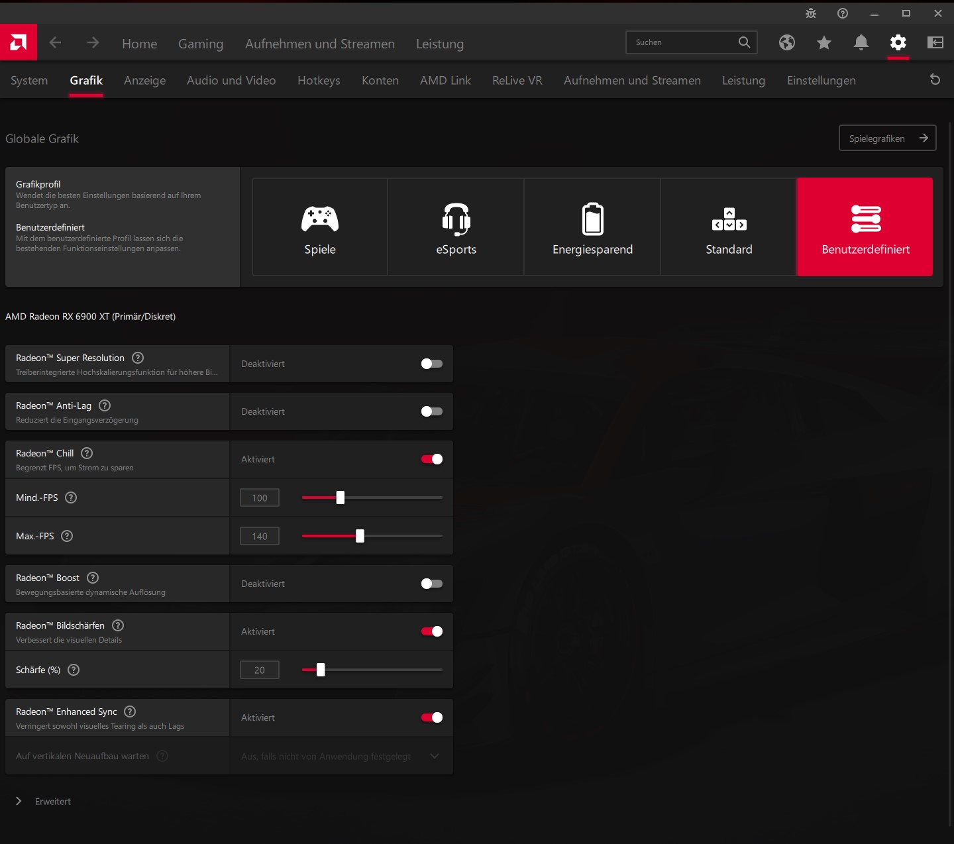954x844 pixels.
Task: Switch to the Konten tab
Action: point(380,80)
